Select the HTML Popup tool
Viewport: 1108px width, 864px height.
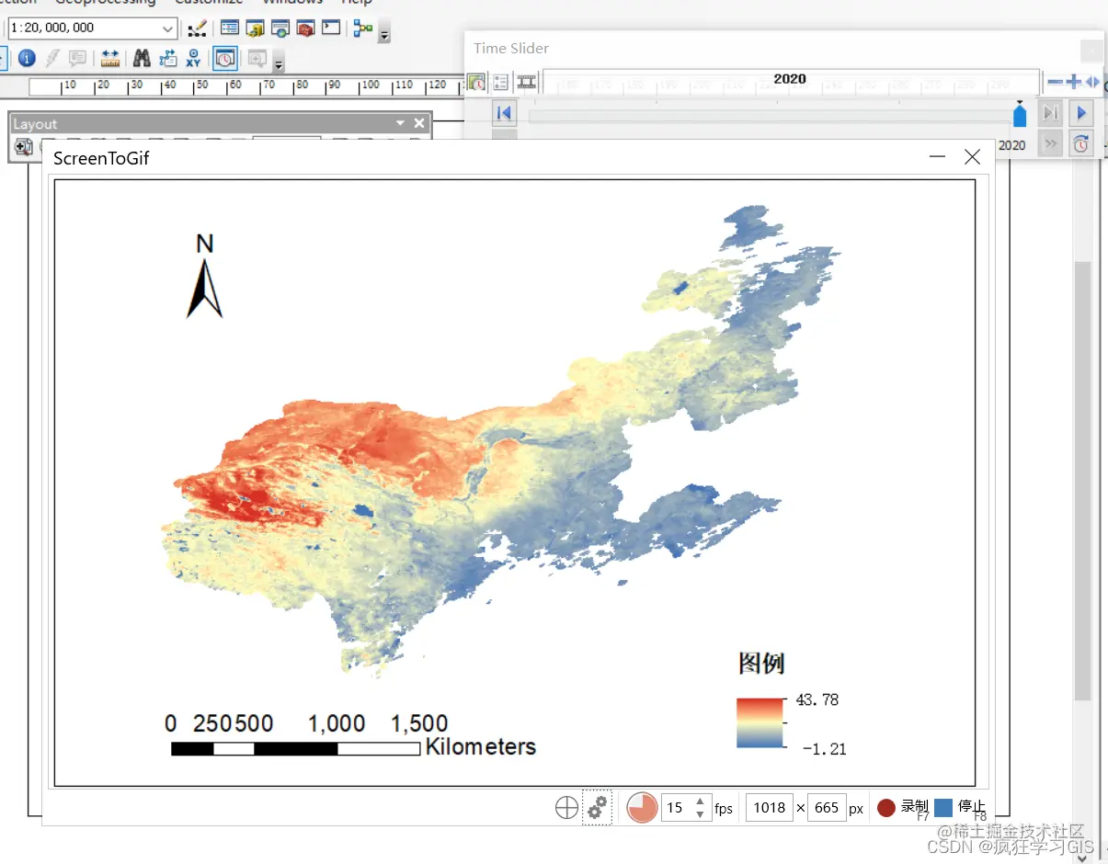77,59
